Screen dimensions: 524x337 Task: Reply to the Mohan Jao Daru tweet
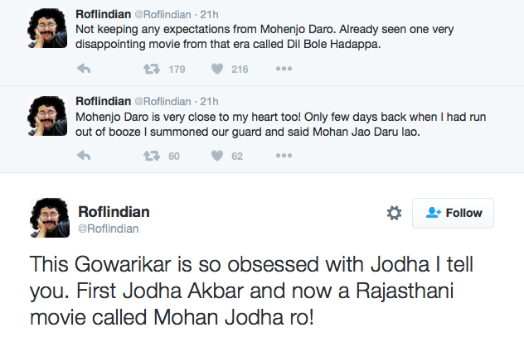83,155
